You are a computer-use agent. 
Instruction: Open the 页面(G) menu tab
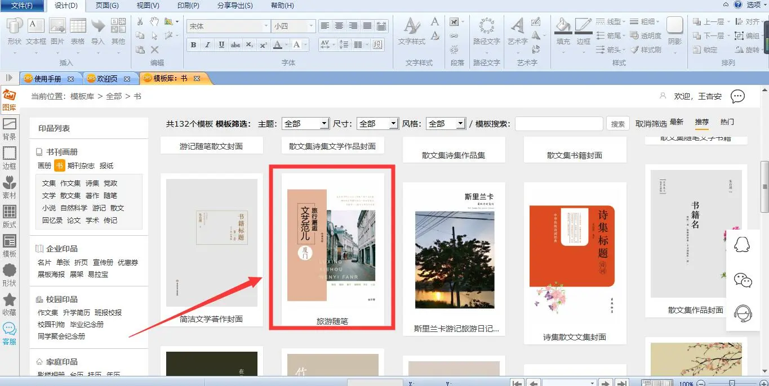107,6
